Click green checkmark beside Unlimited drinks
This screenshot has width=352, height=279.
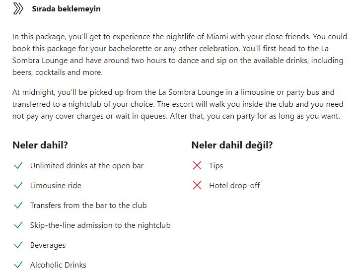(x=18, y=165)
